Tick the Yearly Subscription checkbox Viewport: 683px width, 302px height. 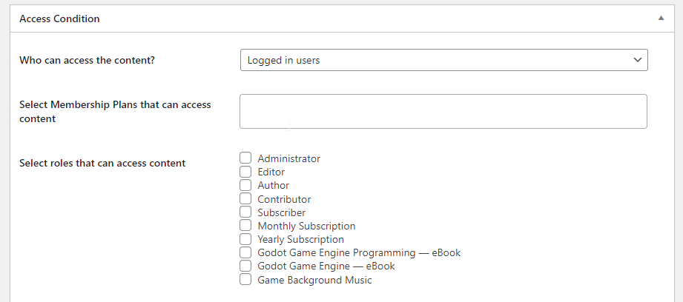(245, 239)
